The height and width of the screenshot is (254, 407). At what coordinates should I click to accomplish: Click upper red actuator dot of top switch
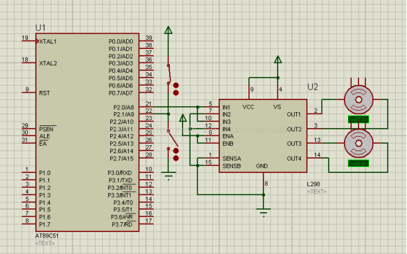click(176, 85)
